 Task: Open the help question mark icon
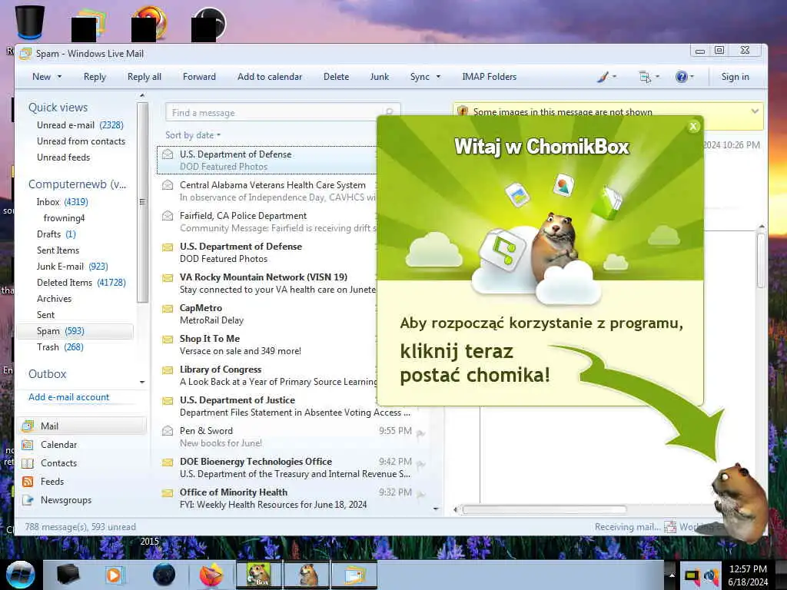(681, 77)
